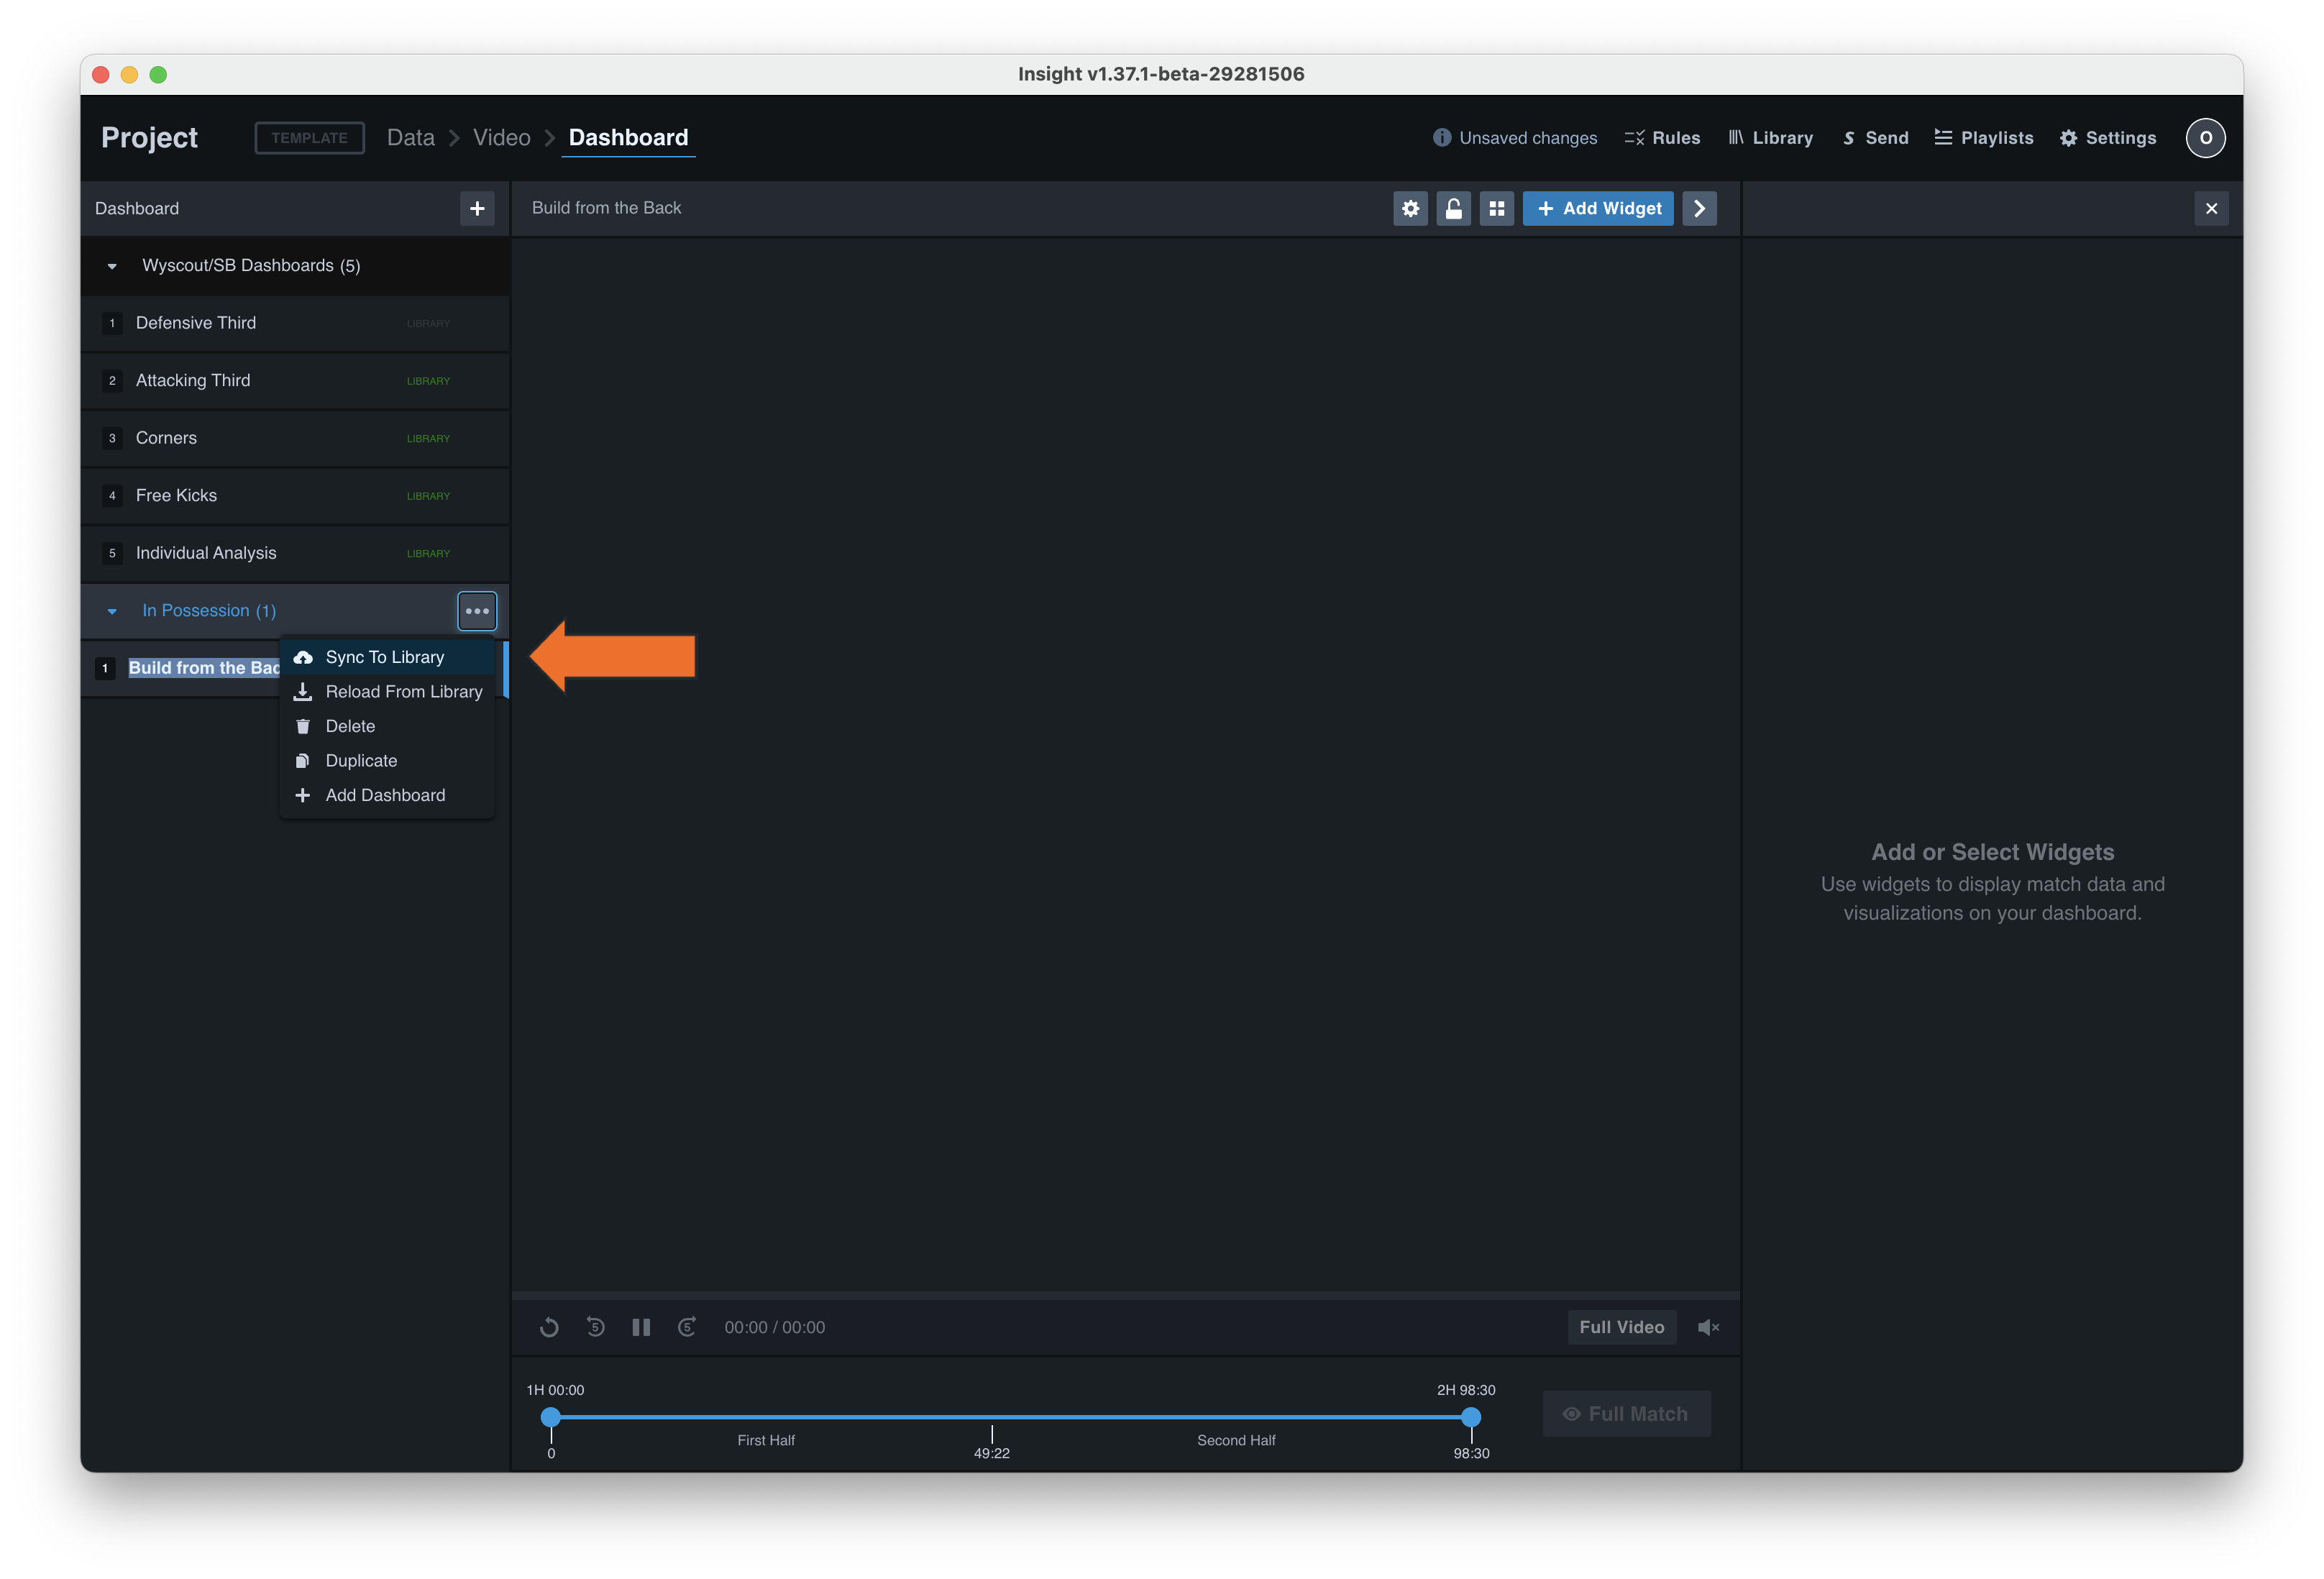The image size is (2324, 1579).
Task: Collapse the Wyscout/SB Dashboards group
Action: coord(112,266)
